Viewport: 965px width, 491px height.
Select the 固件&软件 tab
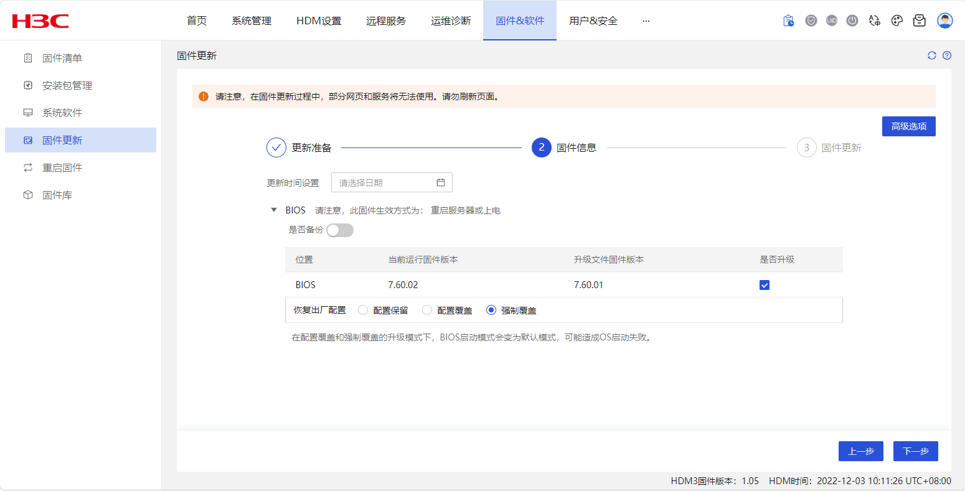coord(520,21)
